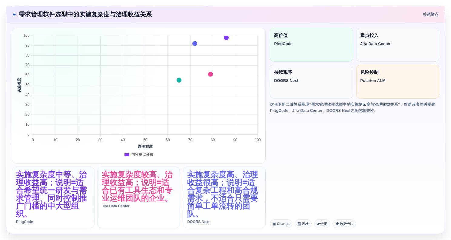Select the indigo scatter point near 72

tap(195, 44)
